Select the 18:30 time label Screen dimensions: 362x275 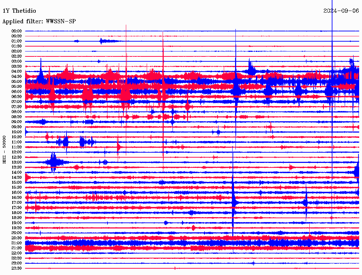(17, 218)
